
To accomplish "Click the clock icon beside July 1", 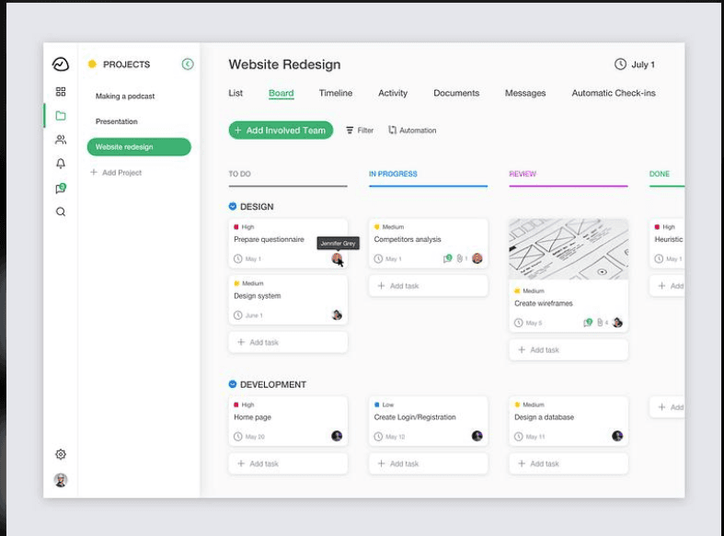I will (x=620, y=64).
